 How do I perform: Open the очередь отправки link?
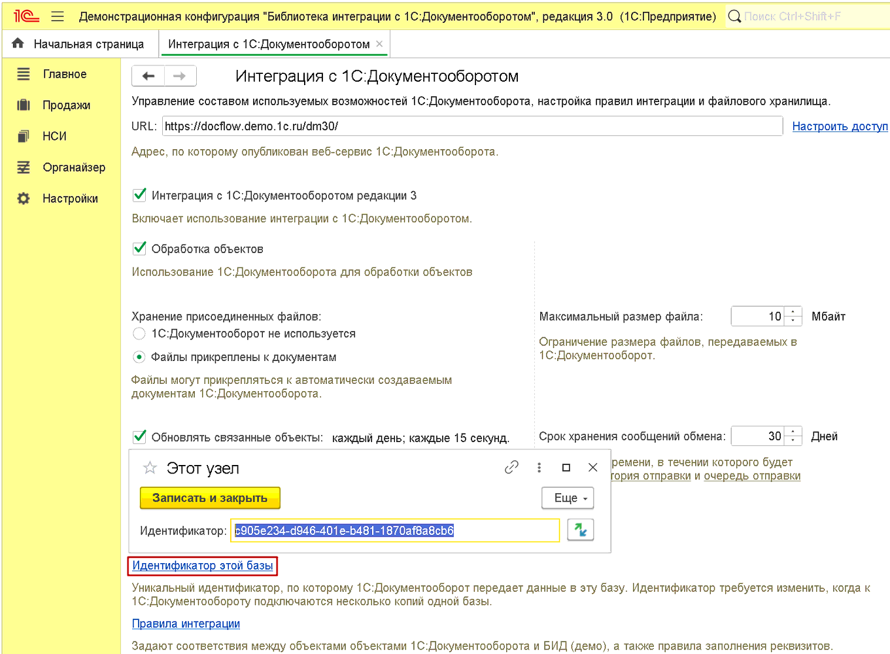[x=752, y=475]
